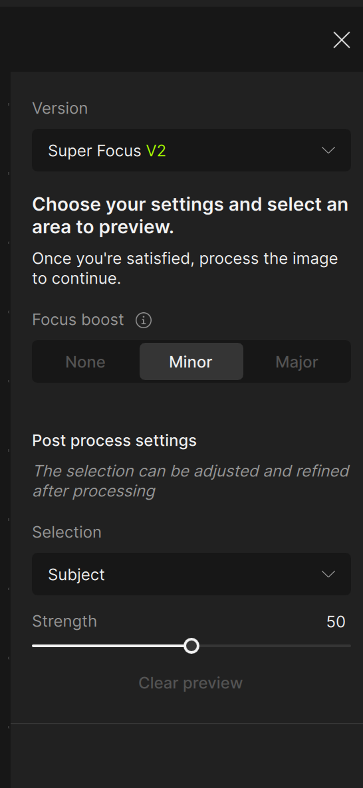
Task: Open the Super Focus V2 version dropdown
Action: [191, 150]
